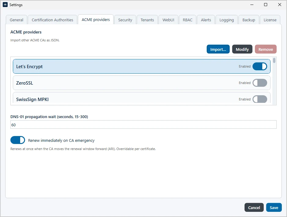Click the Remove button
Image resolution: width=287 pixels, height=217 pixels.
click(x=266, y=49)
